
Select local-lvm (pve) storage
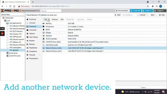coord(15,56)
